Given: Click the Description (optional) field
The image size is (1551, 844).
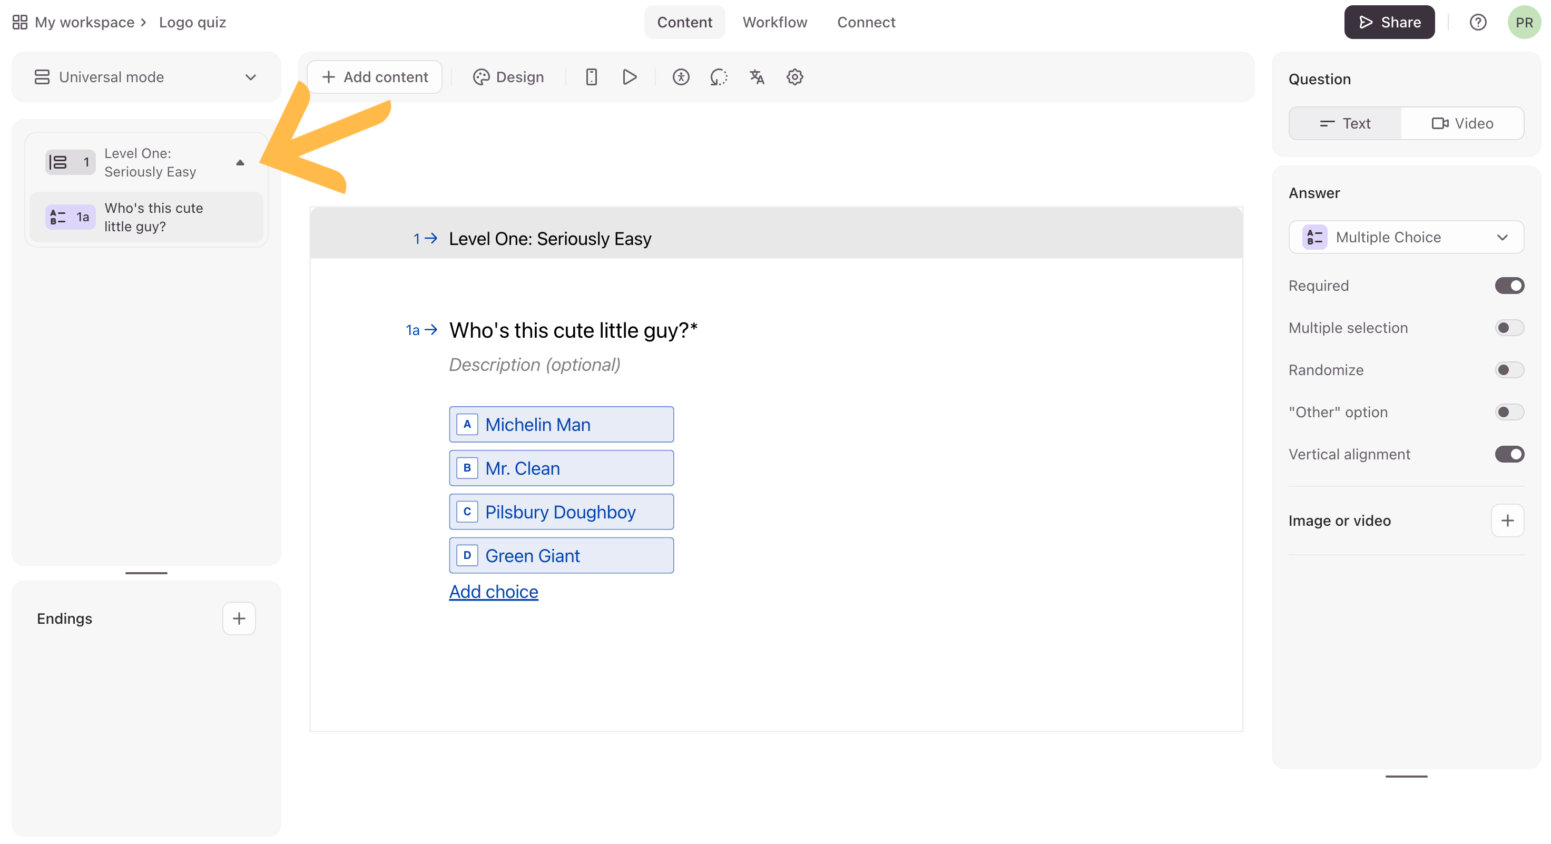Looking at the screenshot, I should (535, 365).
